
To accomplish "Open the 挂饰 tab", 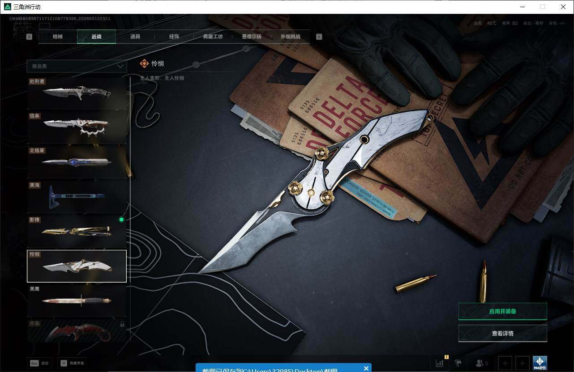I will (174, 37).
